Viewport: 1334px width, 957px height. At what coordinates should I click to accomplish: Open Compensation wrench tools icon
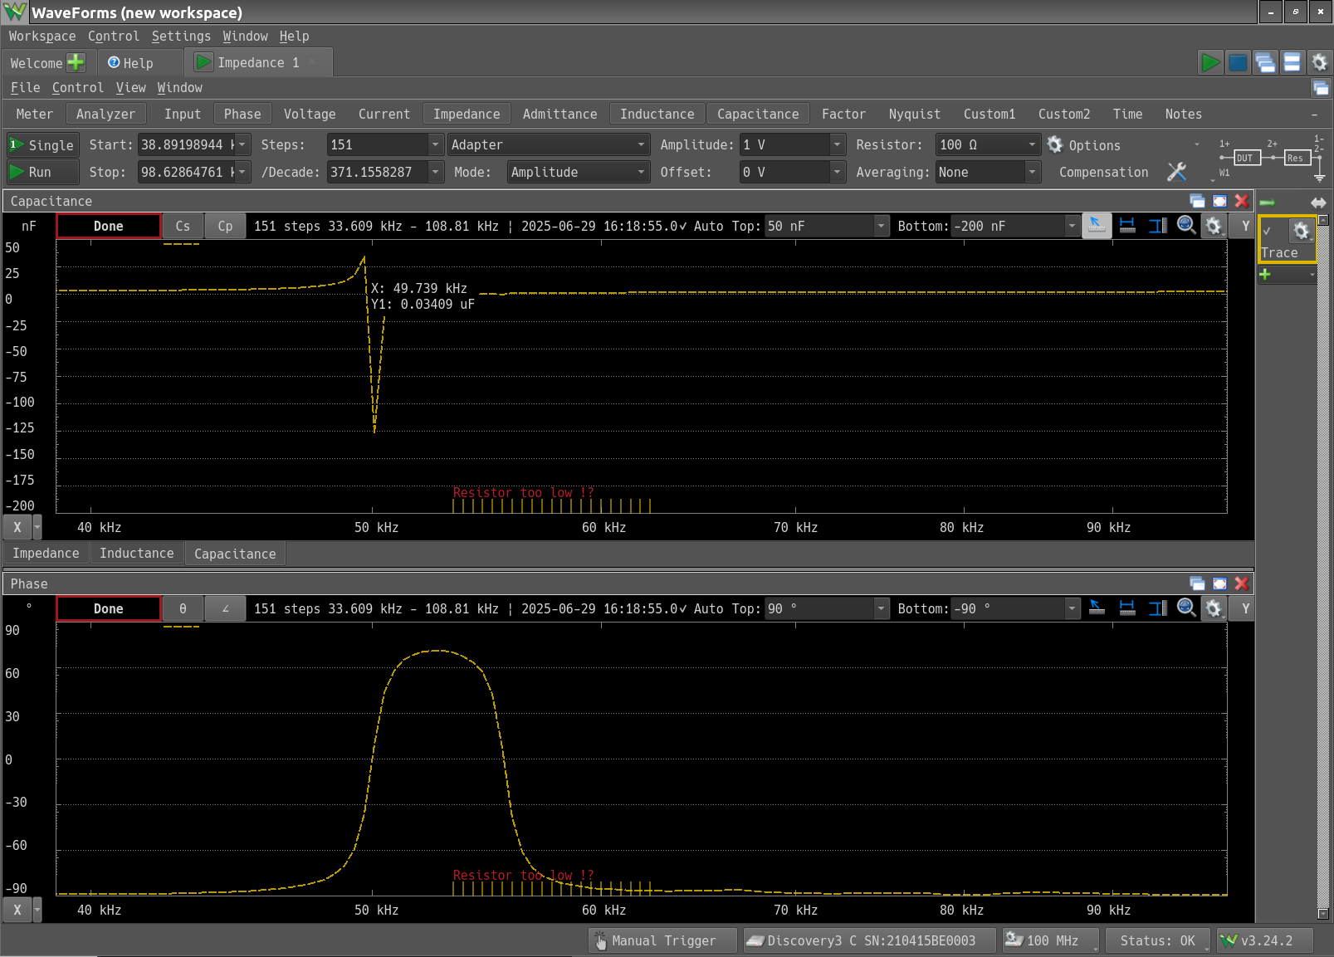tap(1176, 172)
